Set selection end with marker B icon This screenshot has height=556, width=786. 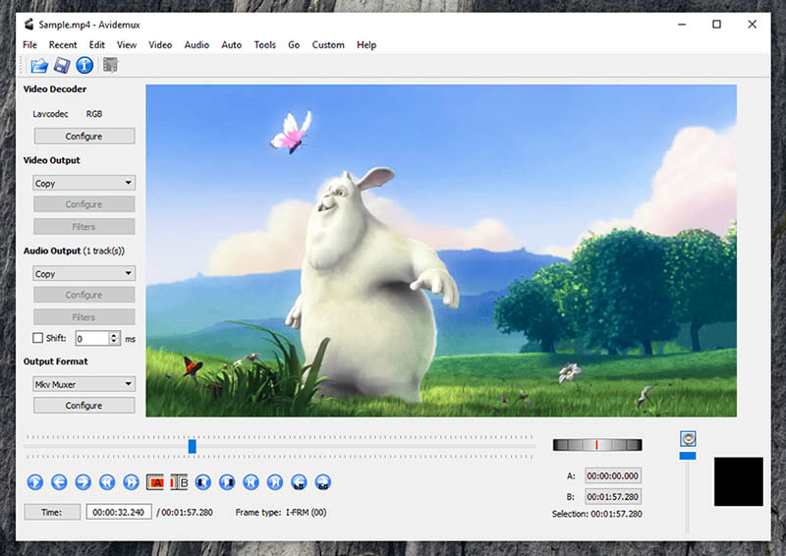point(179,482)
